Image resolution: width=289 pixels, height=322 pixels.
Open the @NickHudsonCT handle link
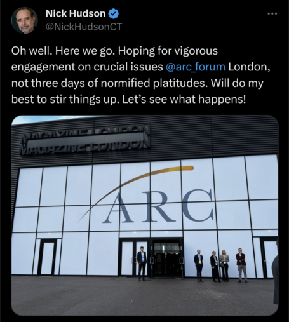click(84, 27)
